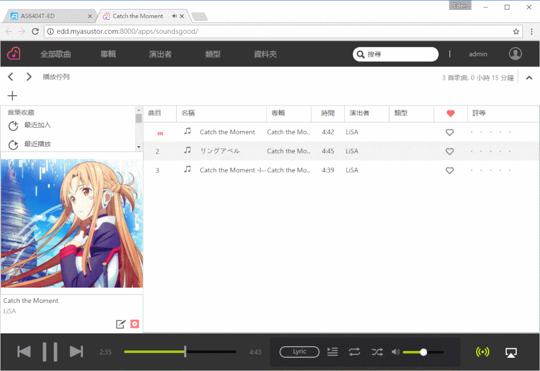Open 最近加入 recently added list
The width and height of the screenshot is (540, 371).
pyautogui.click(x=37, y=125)
